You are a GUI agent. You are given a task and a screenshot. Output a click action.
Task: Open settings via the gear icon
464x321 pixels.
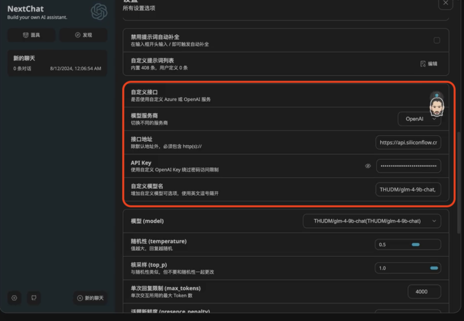point(14,298)
